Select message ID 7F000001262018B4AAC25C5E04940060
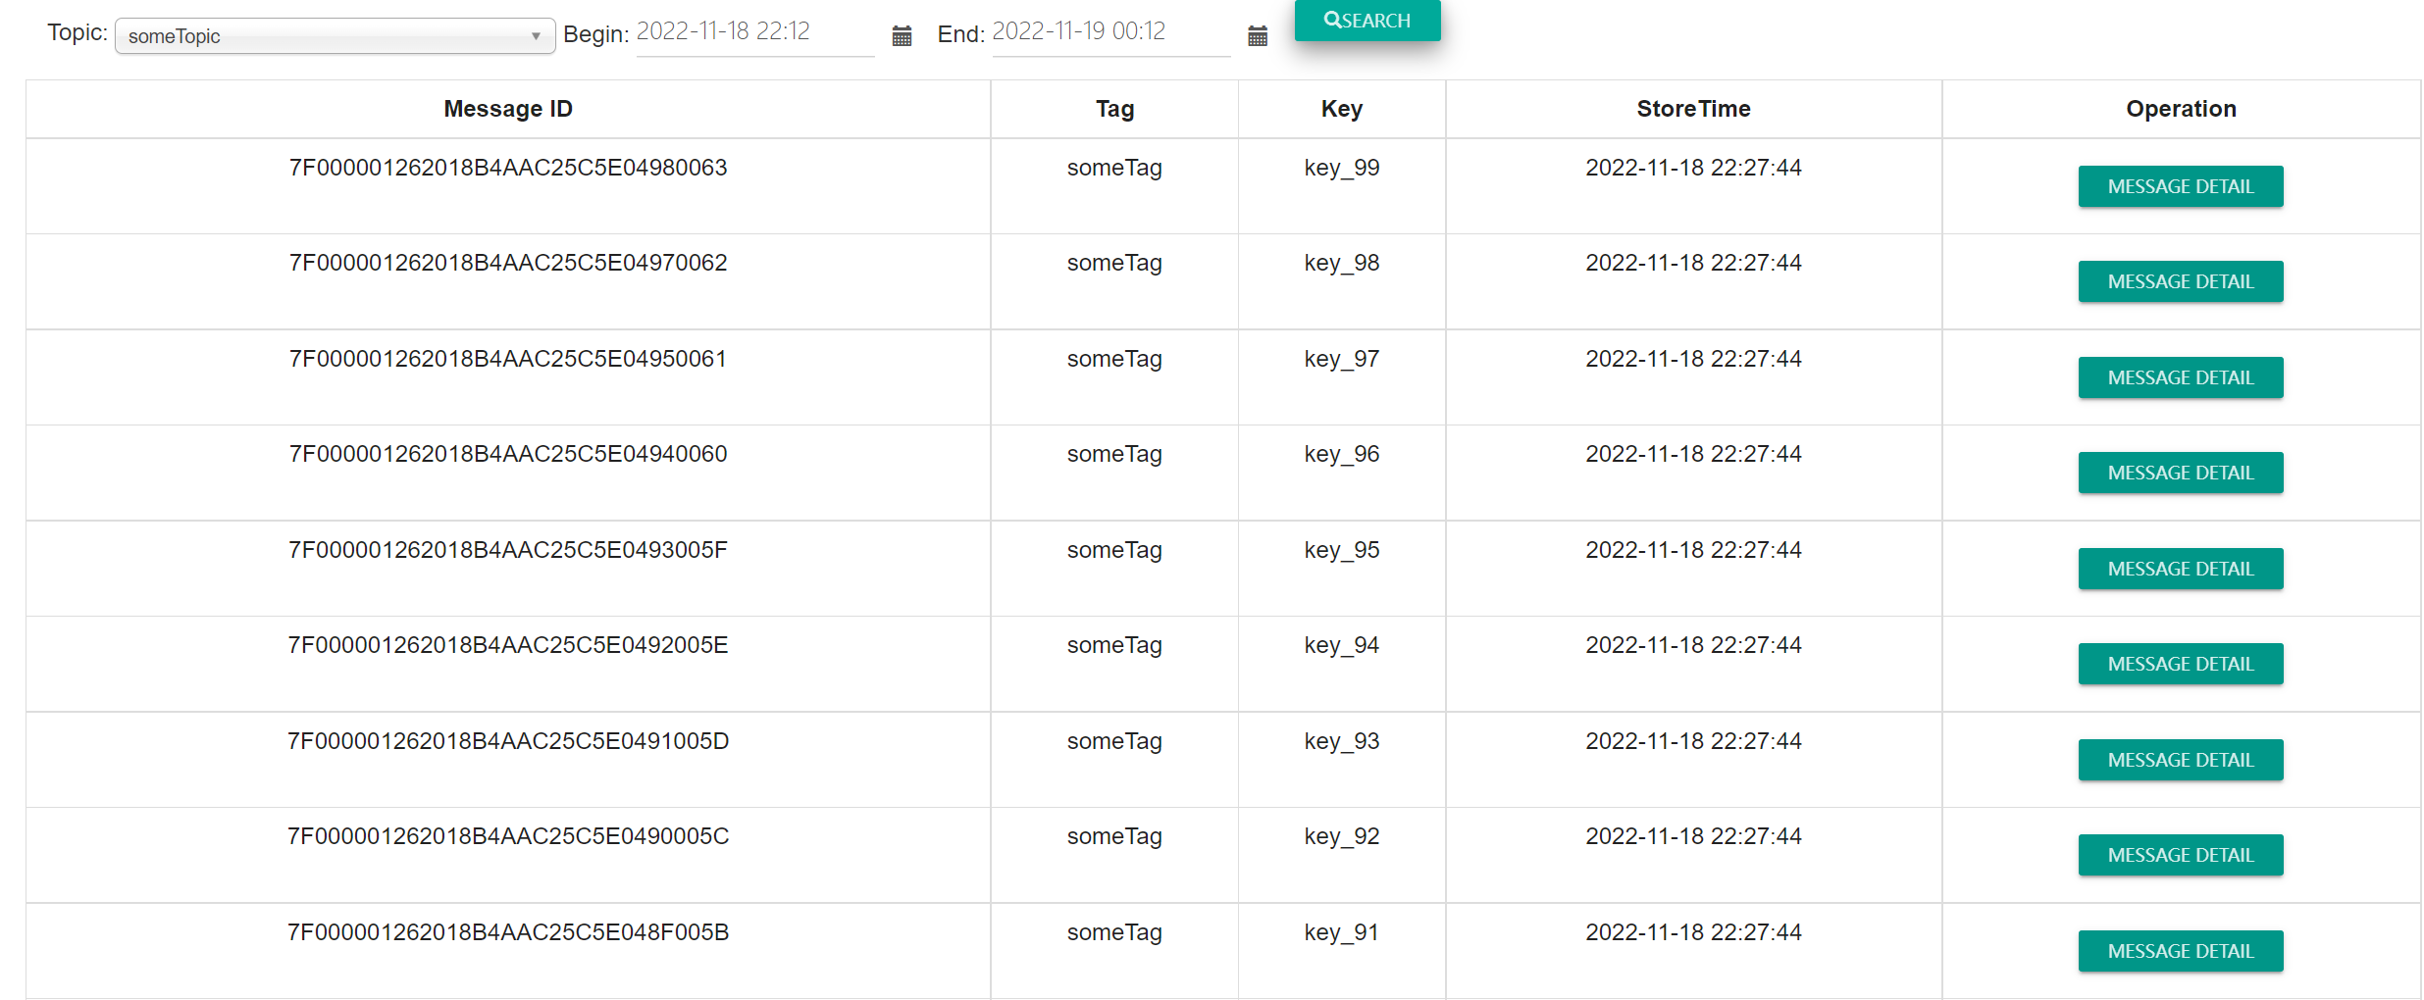2424x1000 pixels. pyautogui.click(x=508, y=454)
